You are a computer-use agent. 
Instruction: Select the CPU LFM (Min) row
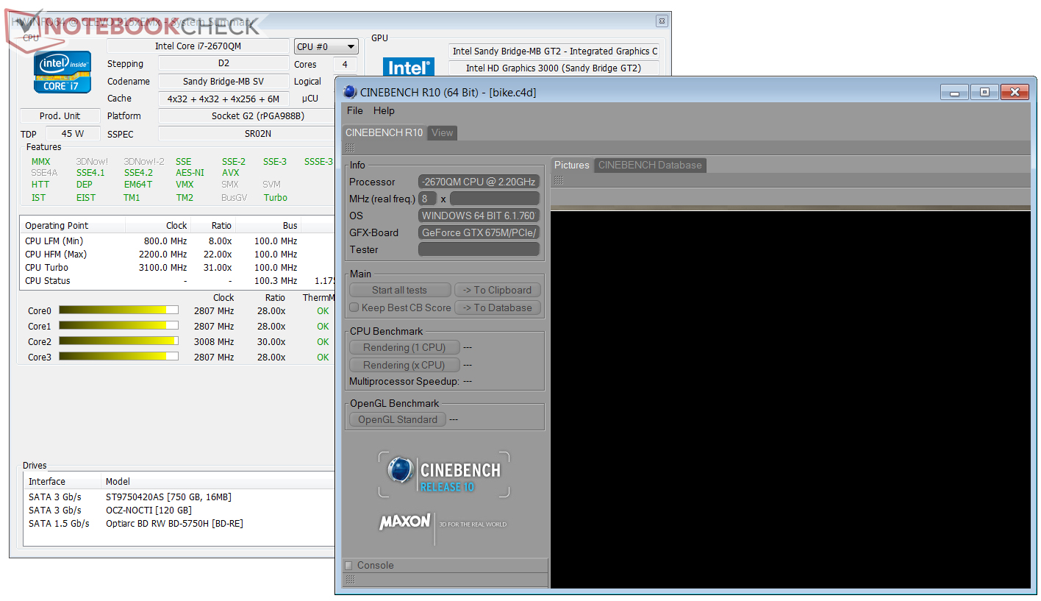point(178,241)
